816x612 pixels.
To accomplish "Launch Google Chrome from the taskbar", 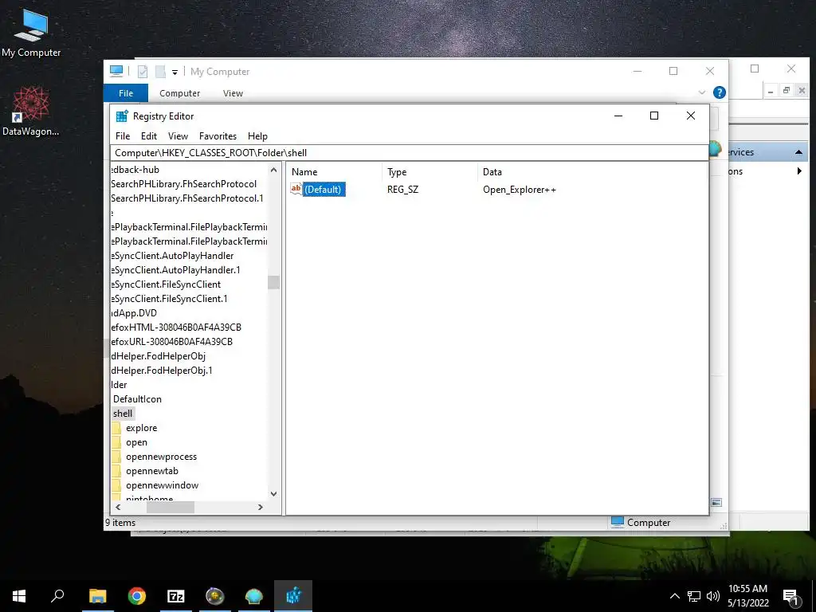I will [x=137, y=596].
